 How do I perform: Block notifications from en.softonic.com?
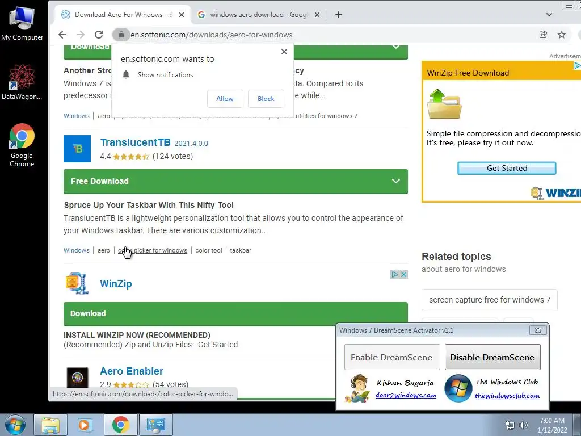pos(266,99)
